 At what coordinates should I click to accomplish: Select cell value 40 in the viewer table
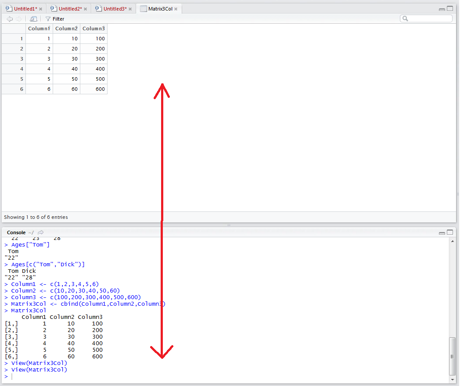tap(66, 69)
